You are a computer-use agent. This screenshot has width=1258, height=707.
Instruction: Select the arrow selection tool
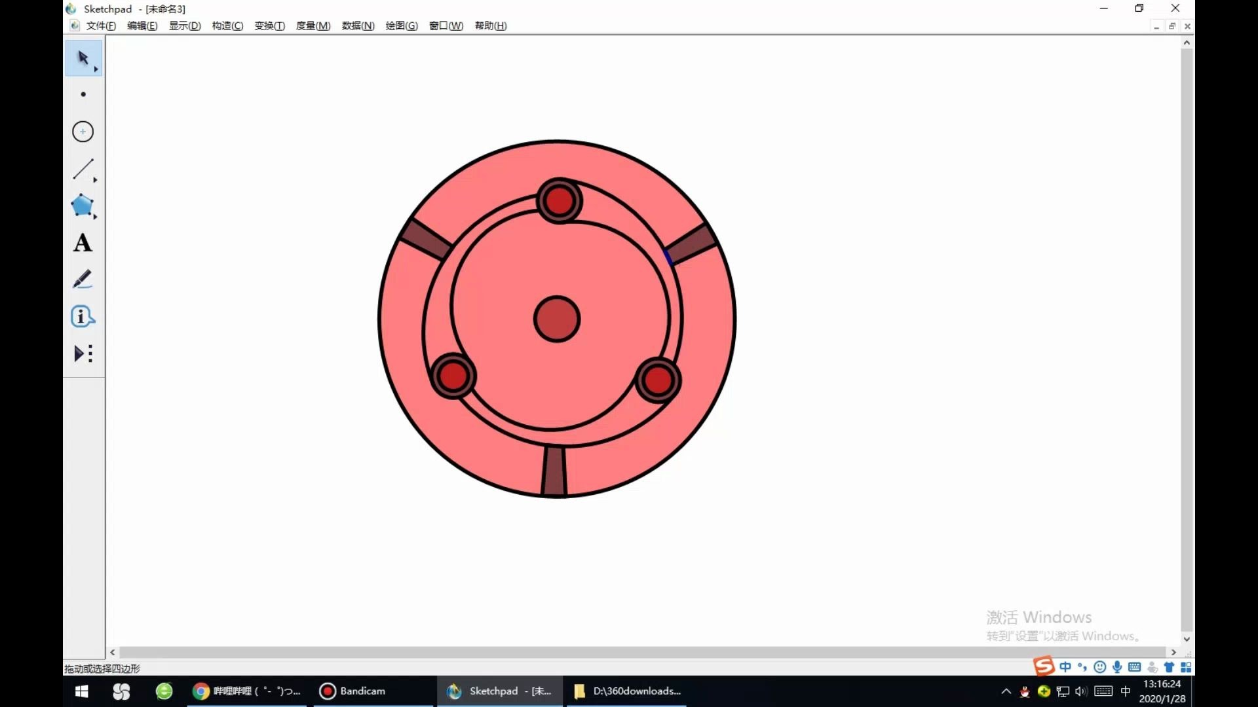83,58
